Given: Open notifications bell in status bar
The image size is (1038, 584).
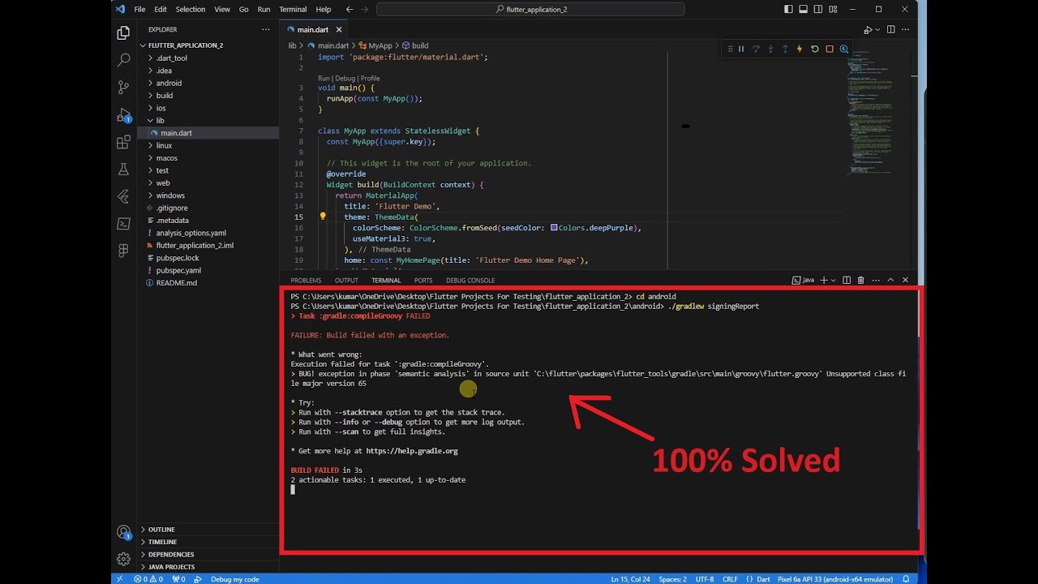Looking at the screenshot, I should (x=905, y=579).
